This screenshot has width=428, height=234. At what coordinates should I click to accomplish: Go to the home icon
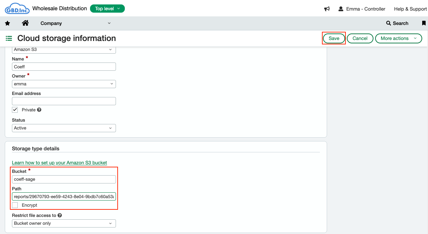coord(25,23)
